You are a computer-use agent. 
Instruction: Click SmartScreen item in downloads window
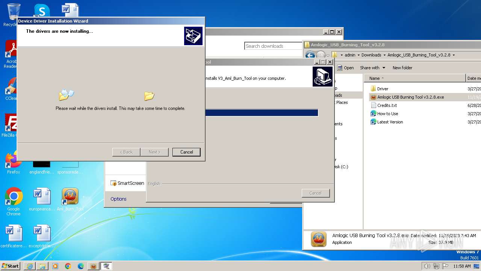pyautogui.click(x=127, y=183)
